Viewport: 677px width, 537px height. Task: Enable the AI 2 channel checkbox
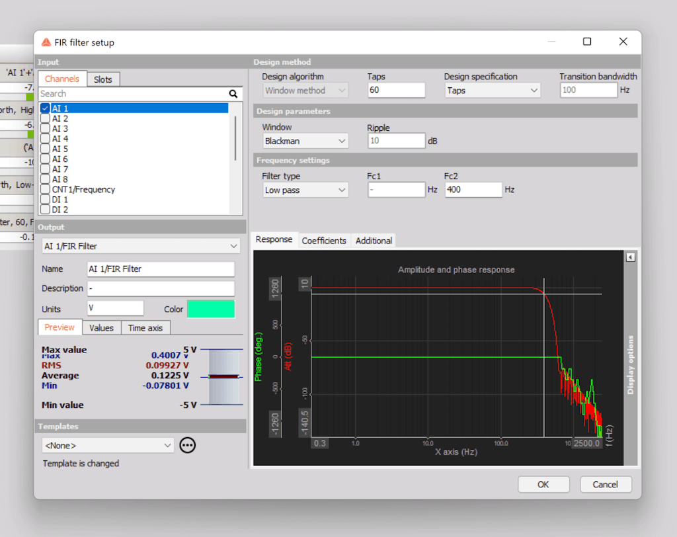[45, 118]
